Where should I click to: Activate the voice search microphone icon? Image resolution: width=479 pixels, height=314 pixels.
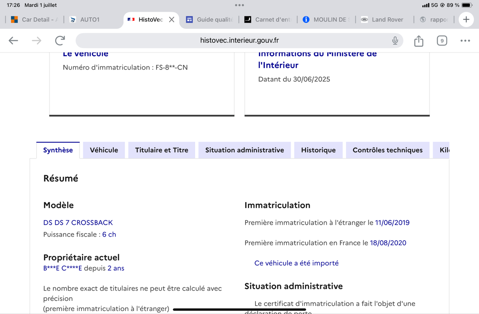(394, 40)
